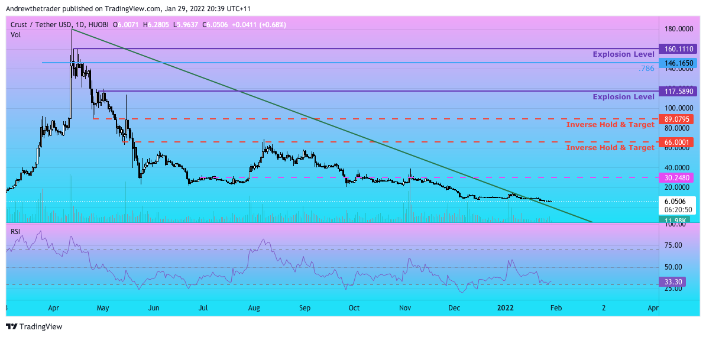Click the RSI indicator label
Image resolution: width=706 pixels, height=337 pixels.
pos(16,232)
